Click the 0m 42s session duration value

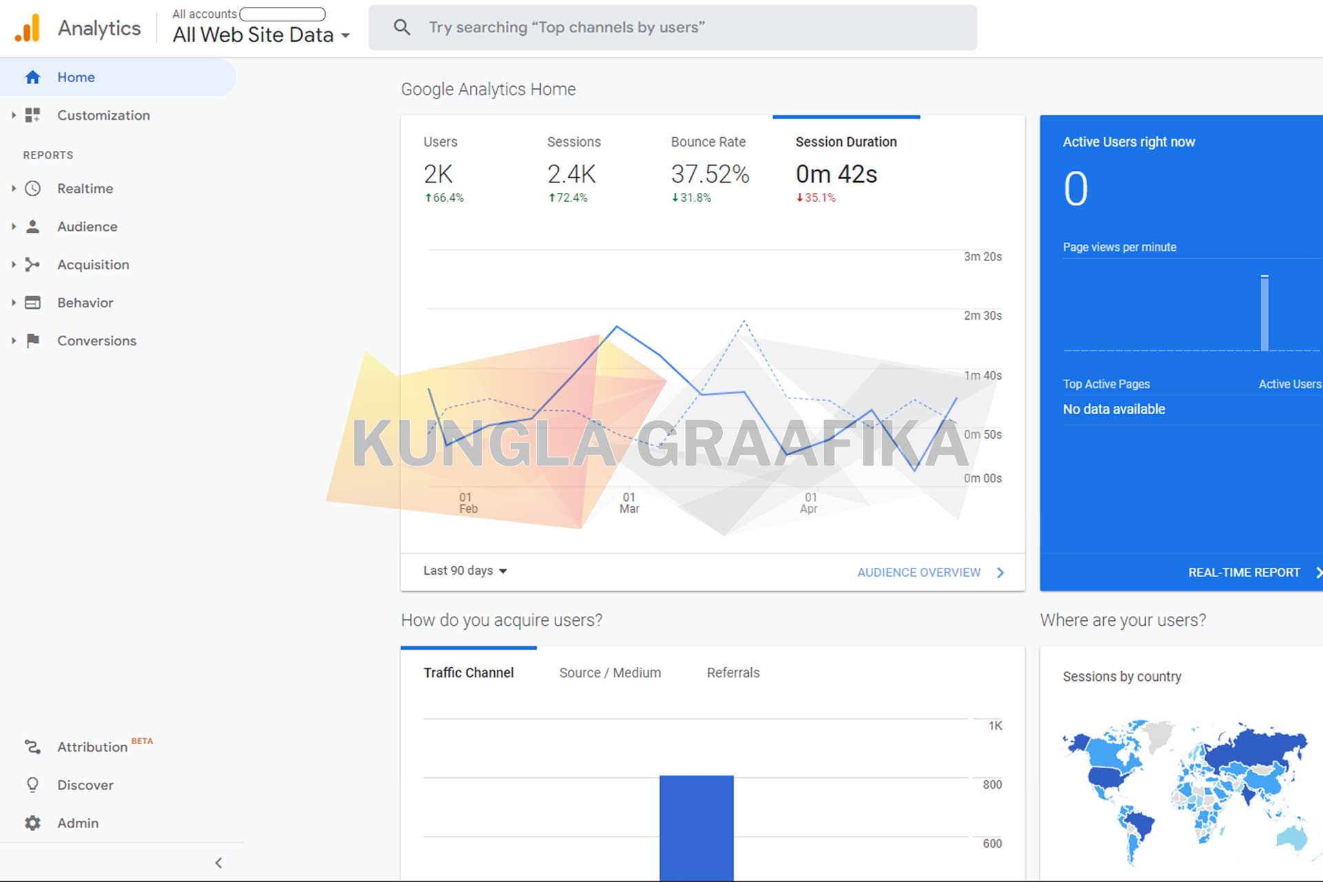point(837,174)
